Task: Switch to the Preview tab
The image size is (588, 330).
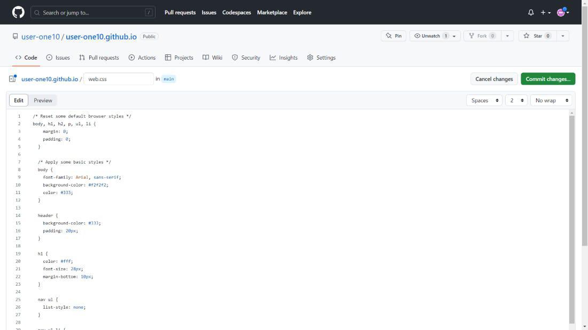Action: tap(43, 100)
